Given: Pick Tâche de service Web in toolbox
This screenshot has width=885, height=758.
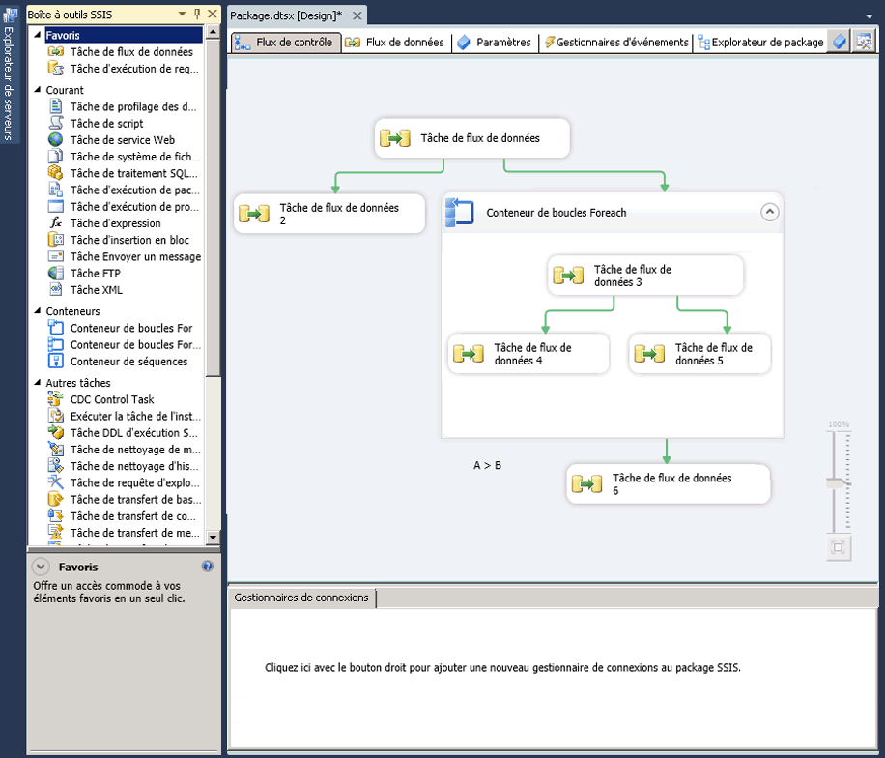Looking at the screenshot, I should tap(122, 140).
